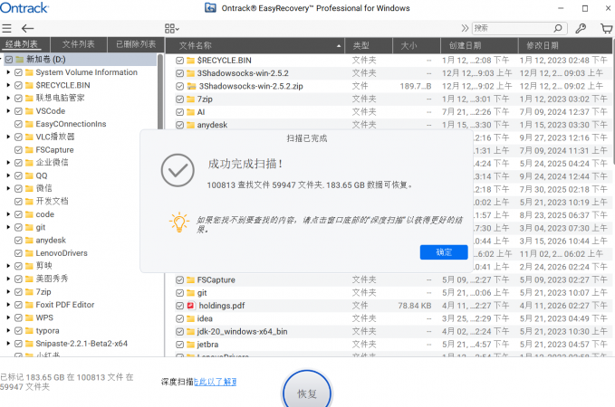Expand Foxit PDF Editor tree node
The width and height of the screenshot is (615, 407).
click(8, 305)
